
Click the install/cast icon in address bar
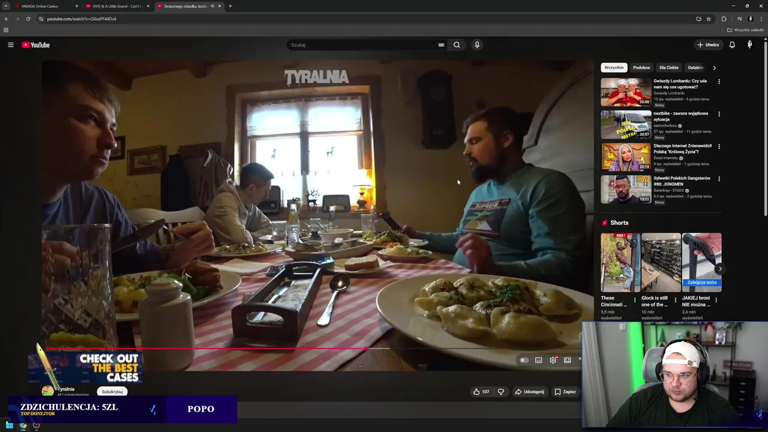pos(698,19)
